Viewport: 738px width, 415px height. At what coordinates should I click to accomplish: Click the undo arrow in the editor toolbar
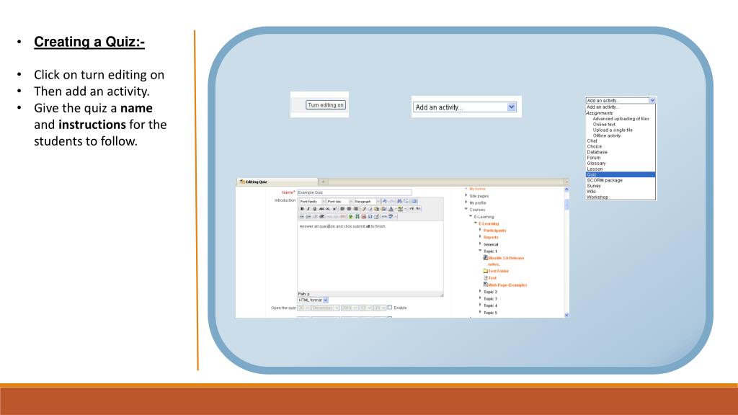point(385,202)
